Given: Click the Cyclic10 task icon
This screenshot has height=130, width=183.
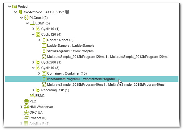Looking at the screenshot, I should (x=38, y=29).
